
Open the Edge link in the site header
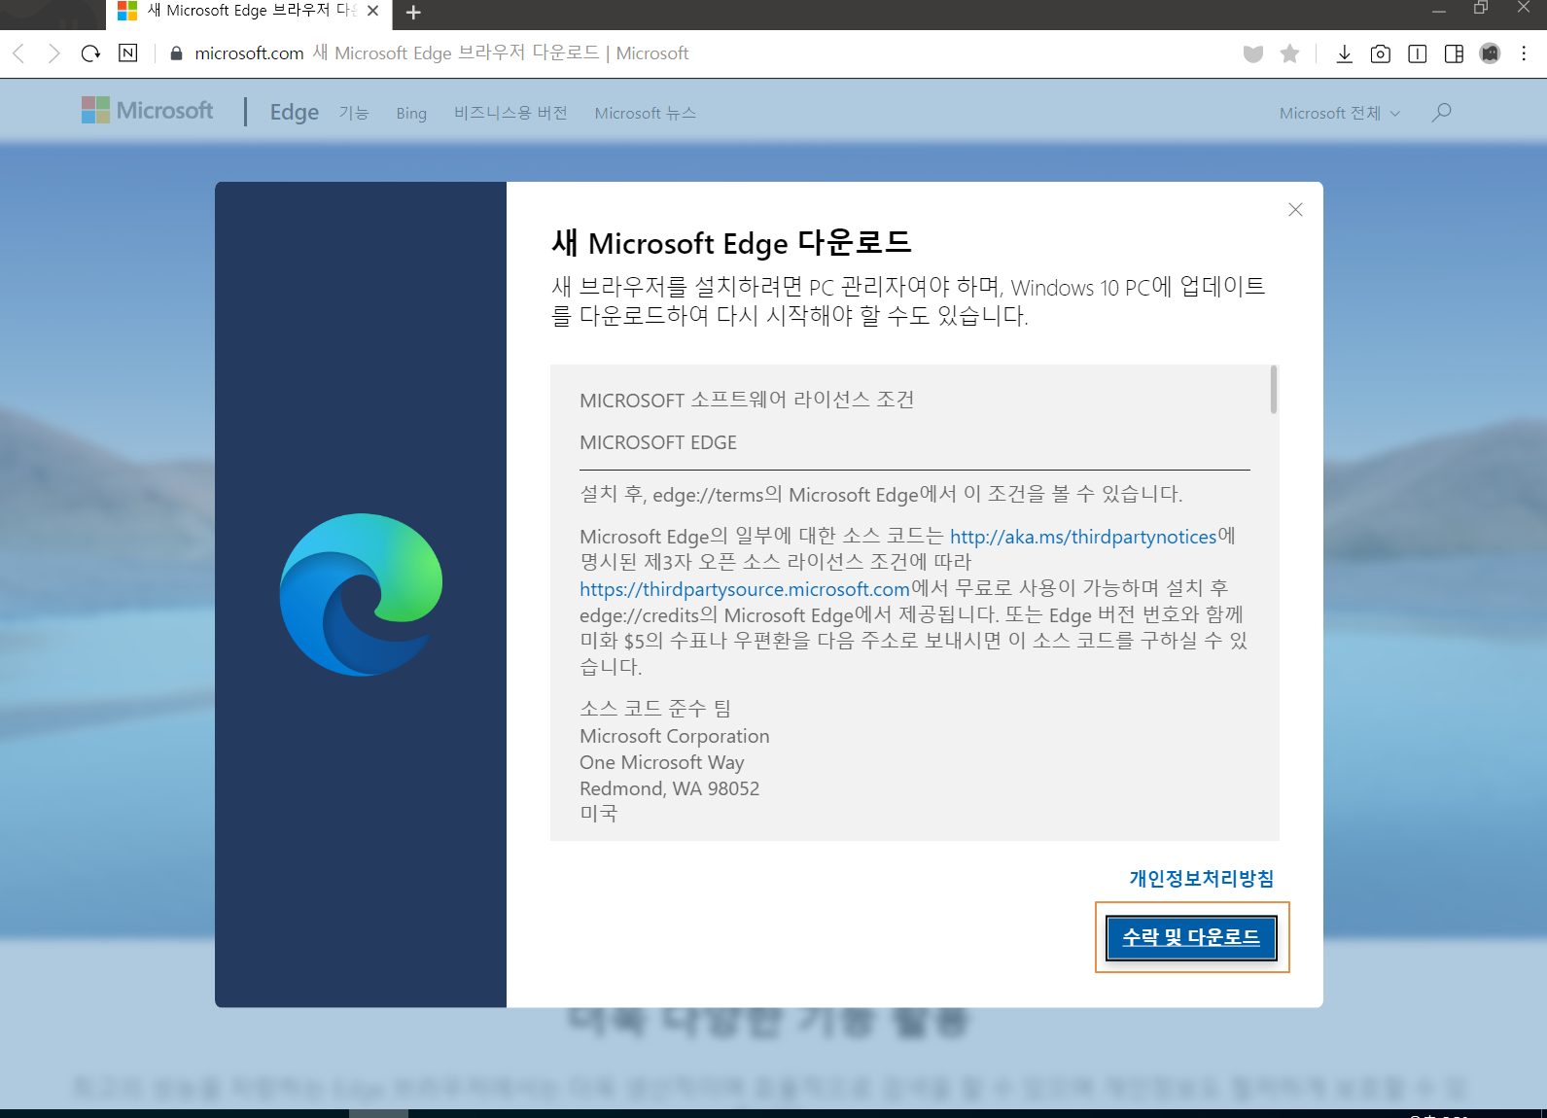295,112
